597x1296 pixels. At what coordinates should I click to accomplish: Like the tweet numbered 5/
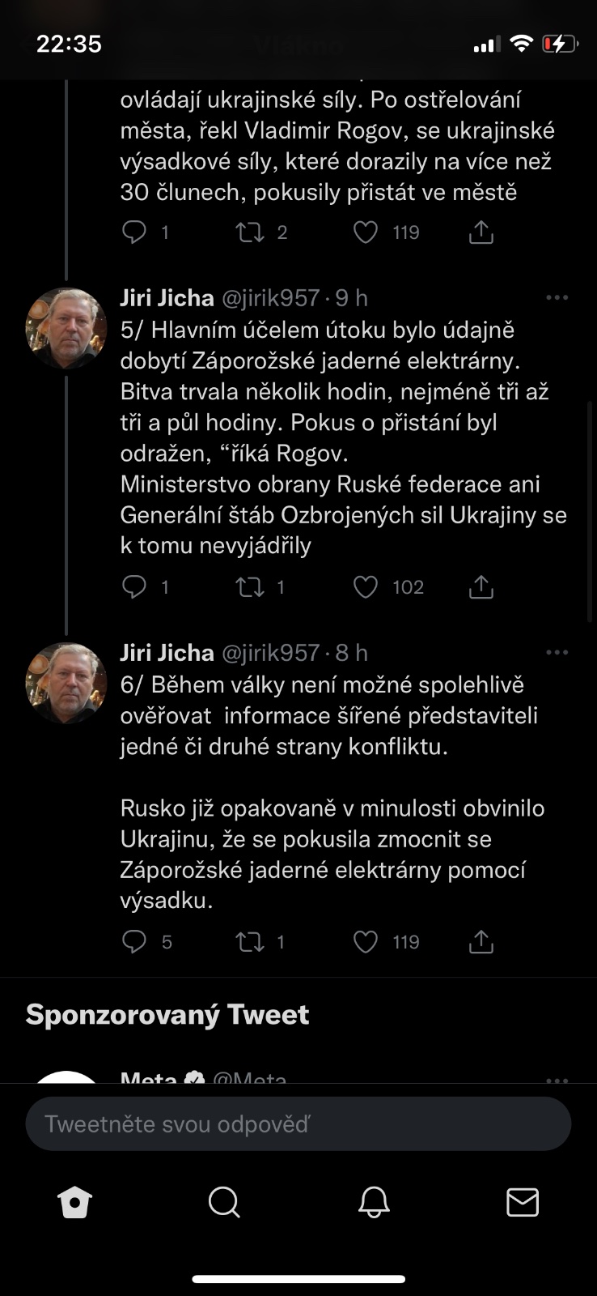click(366, 587)
